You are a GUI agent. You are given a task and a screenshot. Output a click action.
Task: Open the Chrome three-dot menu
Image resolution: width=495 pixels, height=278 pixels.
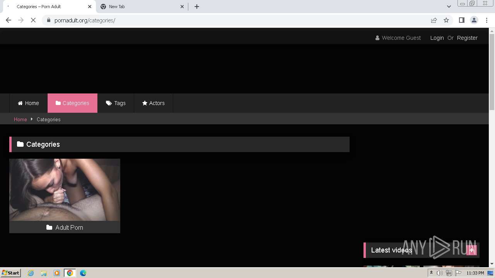(x=486, y=20)
